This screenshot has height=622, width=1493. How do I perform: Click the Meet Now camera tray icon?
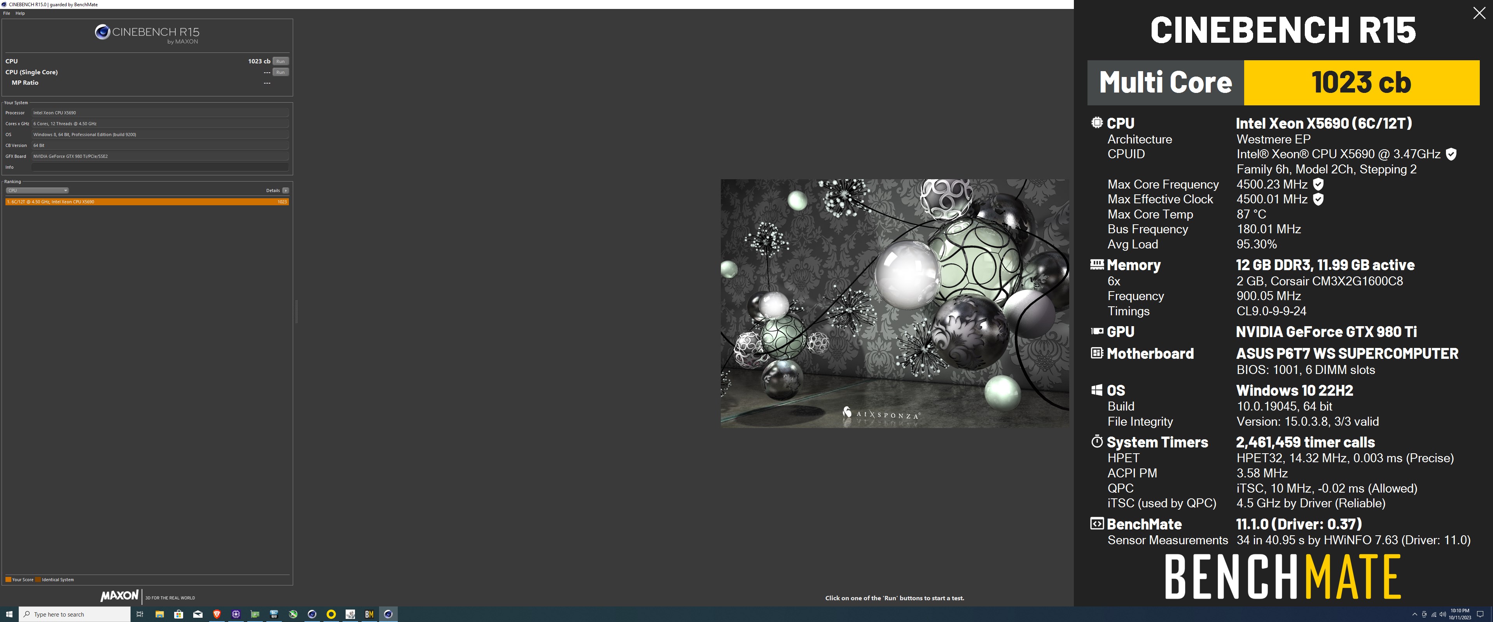pyautogui.click(x=1424, y=615)
